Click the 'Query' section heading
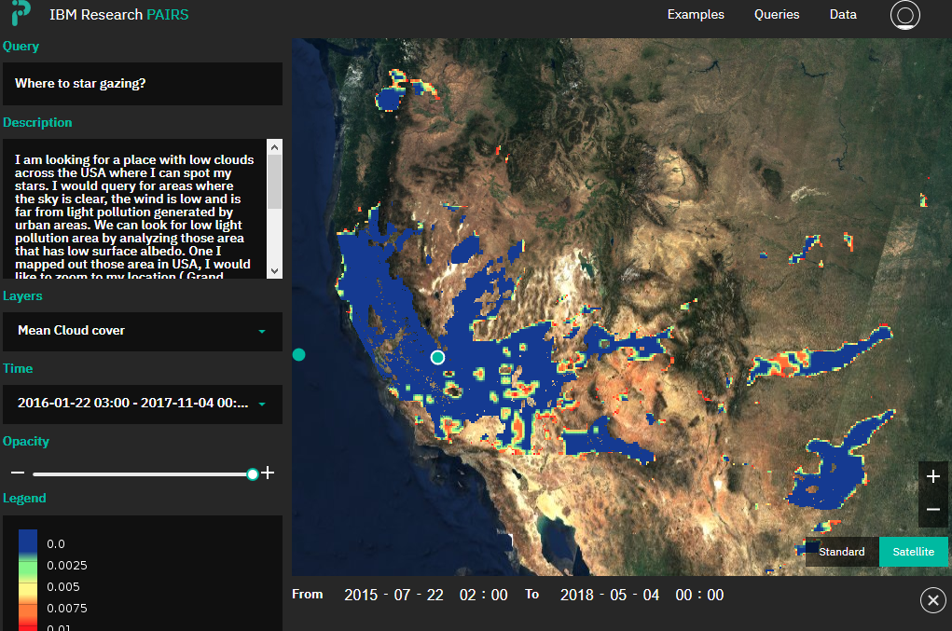The image size is (952, 631). point(21,47)
